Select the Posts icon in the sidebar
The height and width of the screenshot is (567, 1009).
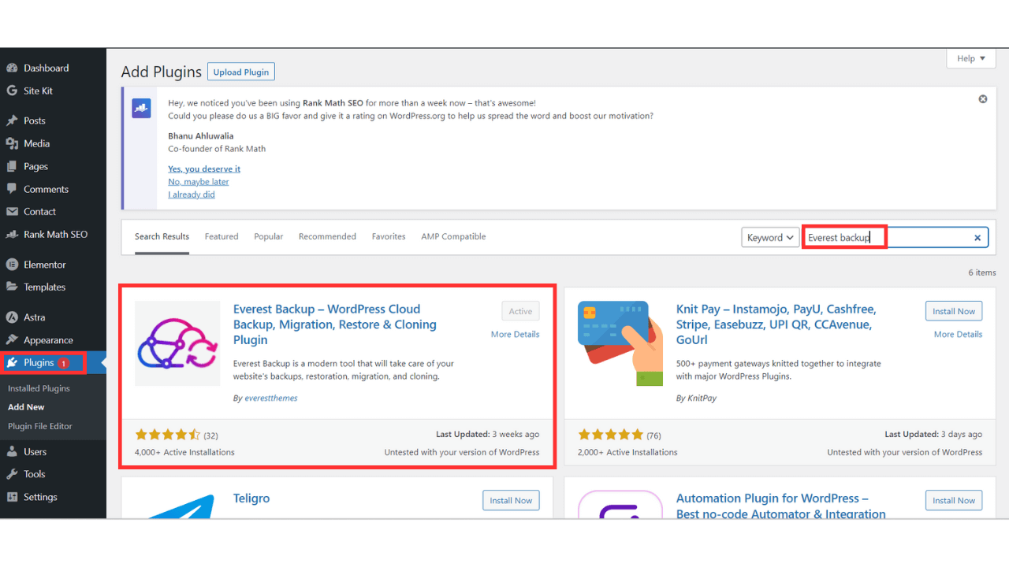click(x=17, y=120)
